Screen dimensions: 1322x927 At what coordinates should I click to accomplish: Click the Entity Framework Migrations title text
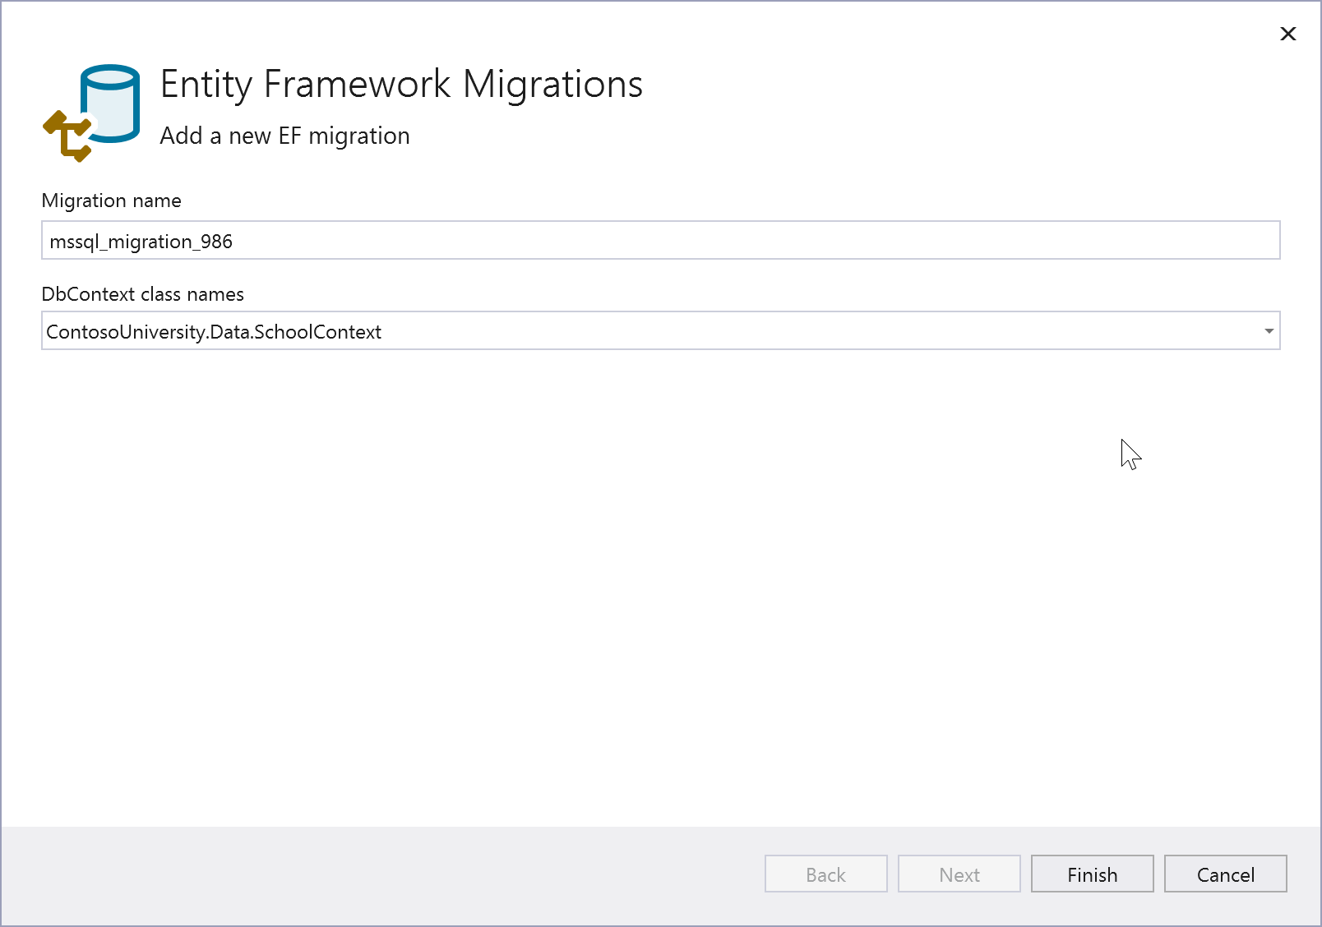(401, 83)
